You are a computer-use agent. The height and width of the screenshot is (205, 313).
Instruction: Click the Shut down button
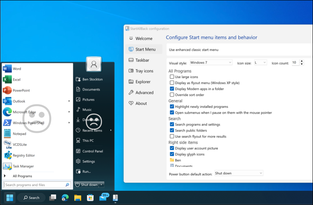87,185
